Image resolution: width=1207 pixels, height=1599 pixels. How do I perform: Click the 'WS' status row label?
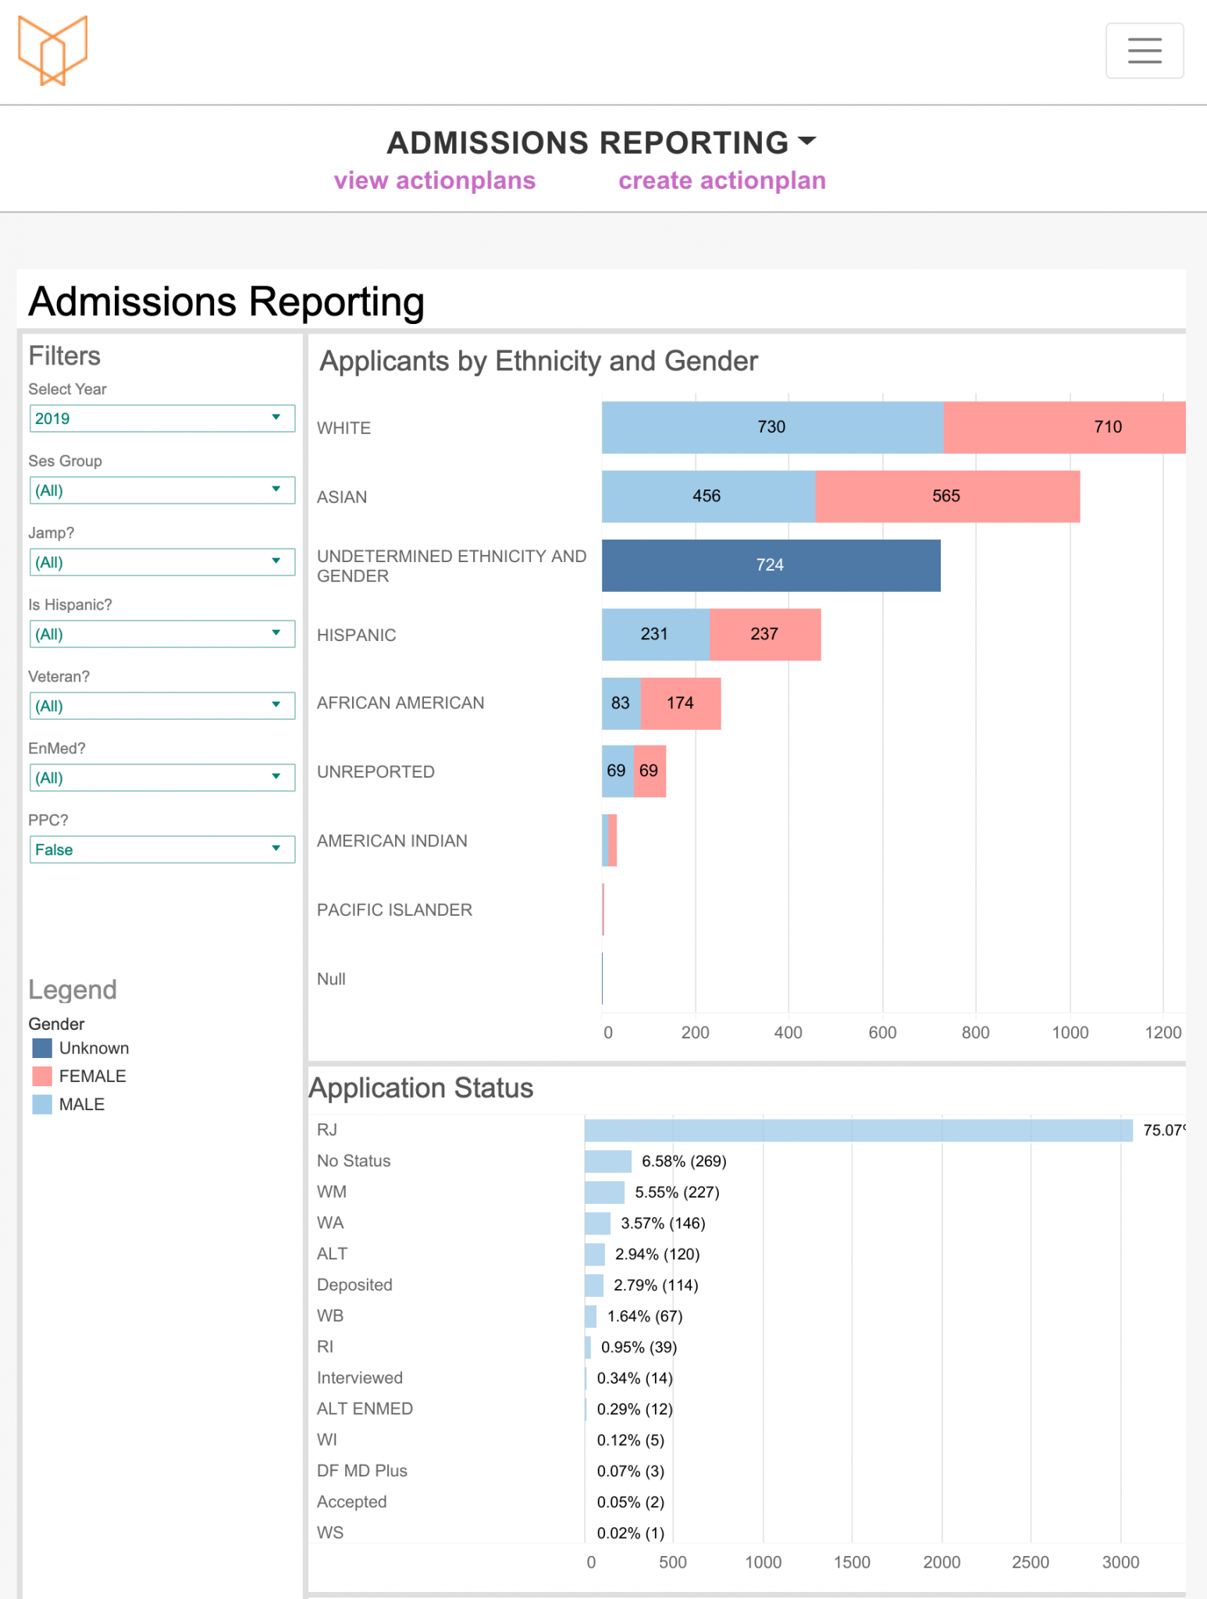[x=330, y=1533]
